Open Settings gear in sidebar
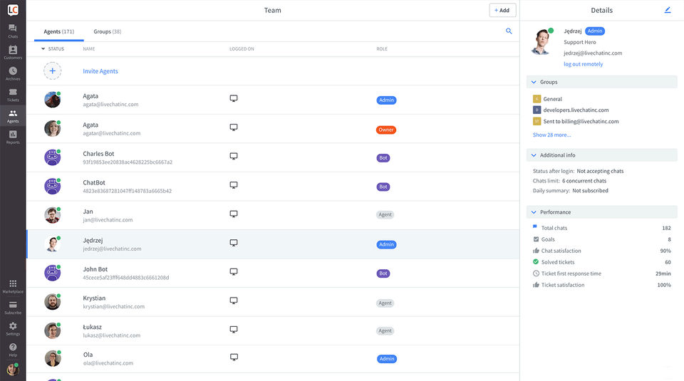 (x=13, y=328)
